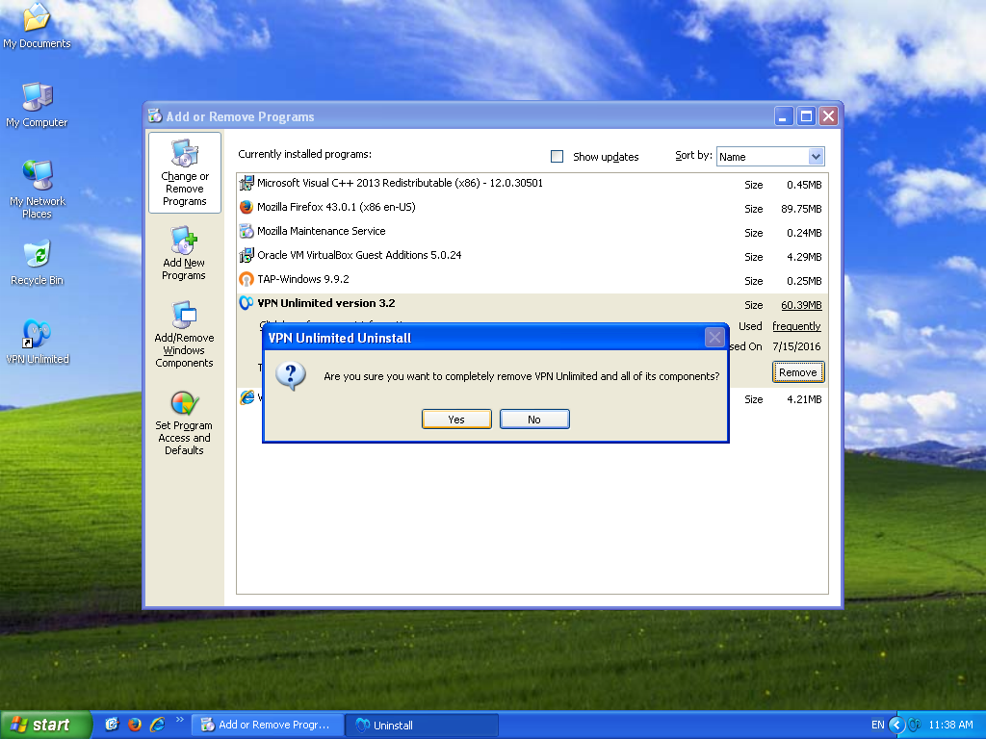Click Add or Remove Programs title bar icon
This screenshot has width=986, height=739.
coord(155,115)
